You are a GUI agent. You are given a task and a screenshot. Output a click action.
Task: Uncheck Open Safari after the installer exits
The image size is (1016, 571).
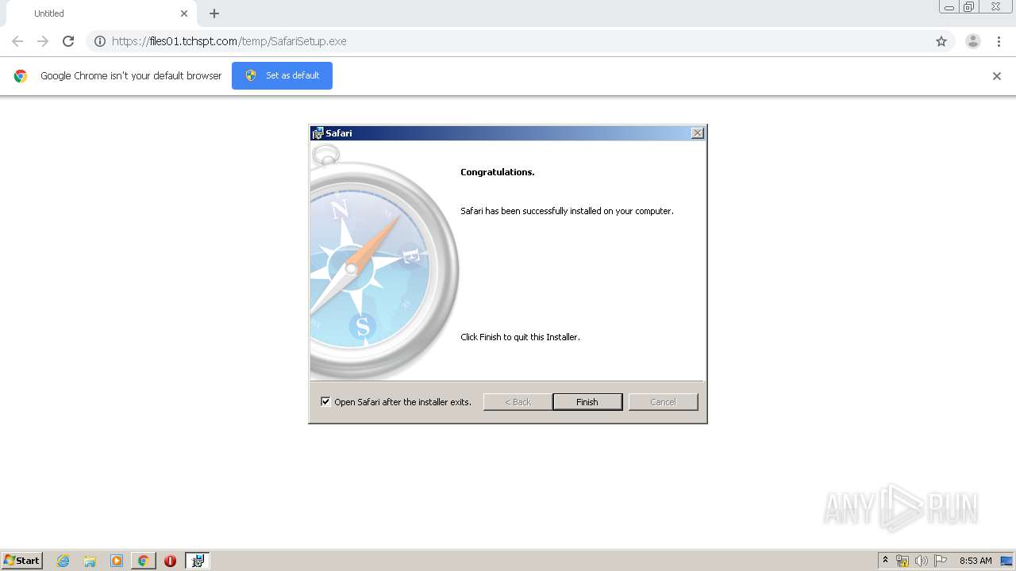tap(325, 401)
